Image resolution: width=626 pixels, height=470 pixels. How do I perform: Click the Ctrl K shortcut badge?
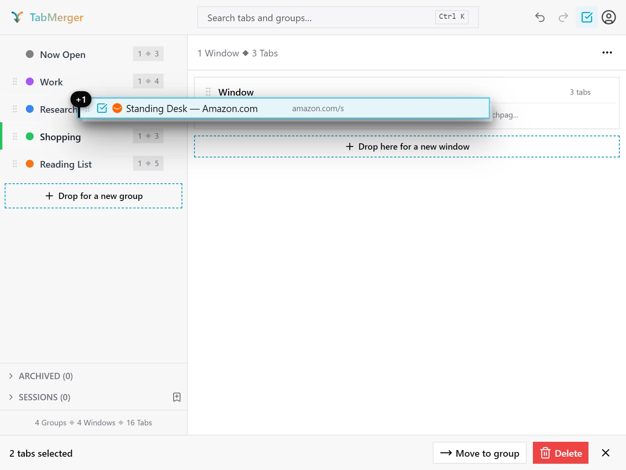click(x=452, y=16)
